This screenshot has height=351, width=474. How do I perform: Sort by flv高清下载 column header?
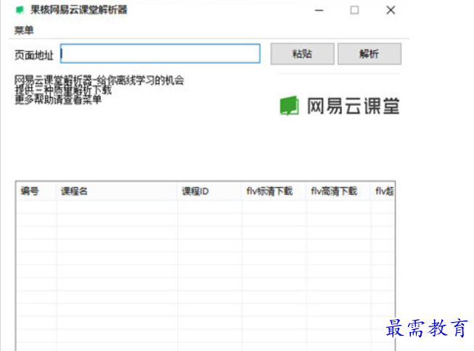point(338,191)
